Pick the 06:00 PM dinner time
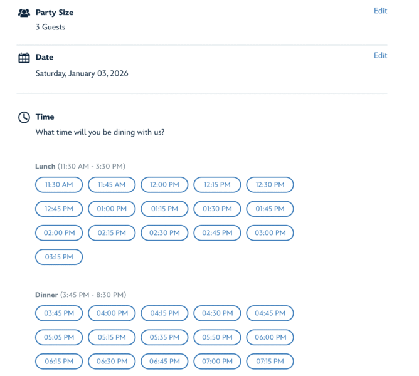419x376 pixels. point(270,337)
